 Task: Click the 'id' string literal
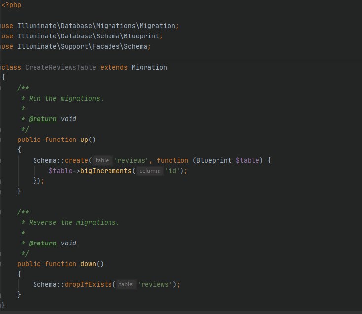[172, 171]
